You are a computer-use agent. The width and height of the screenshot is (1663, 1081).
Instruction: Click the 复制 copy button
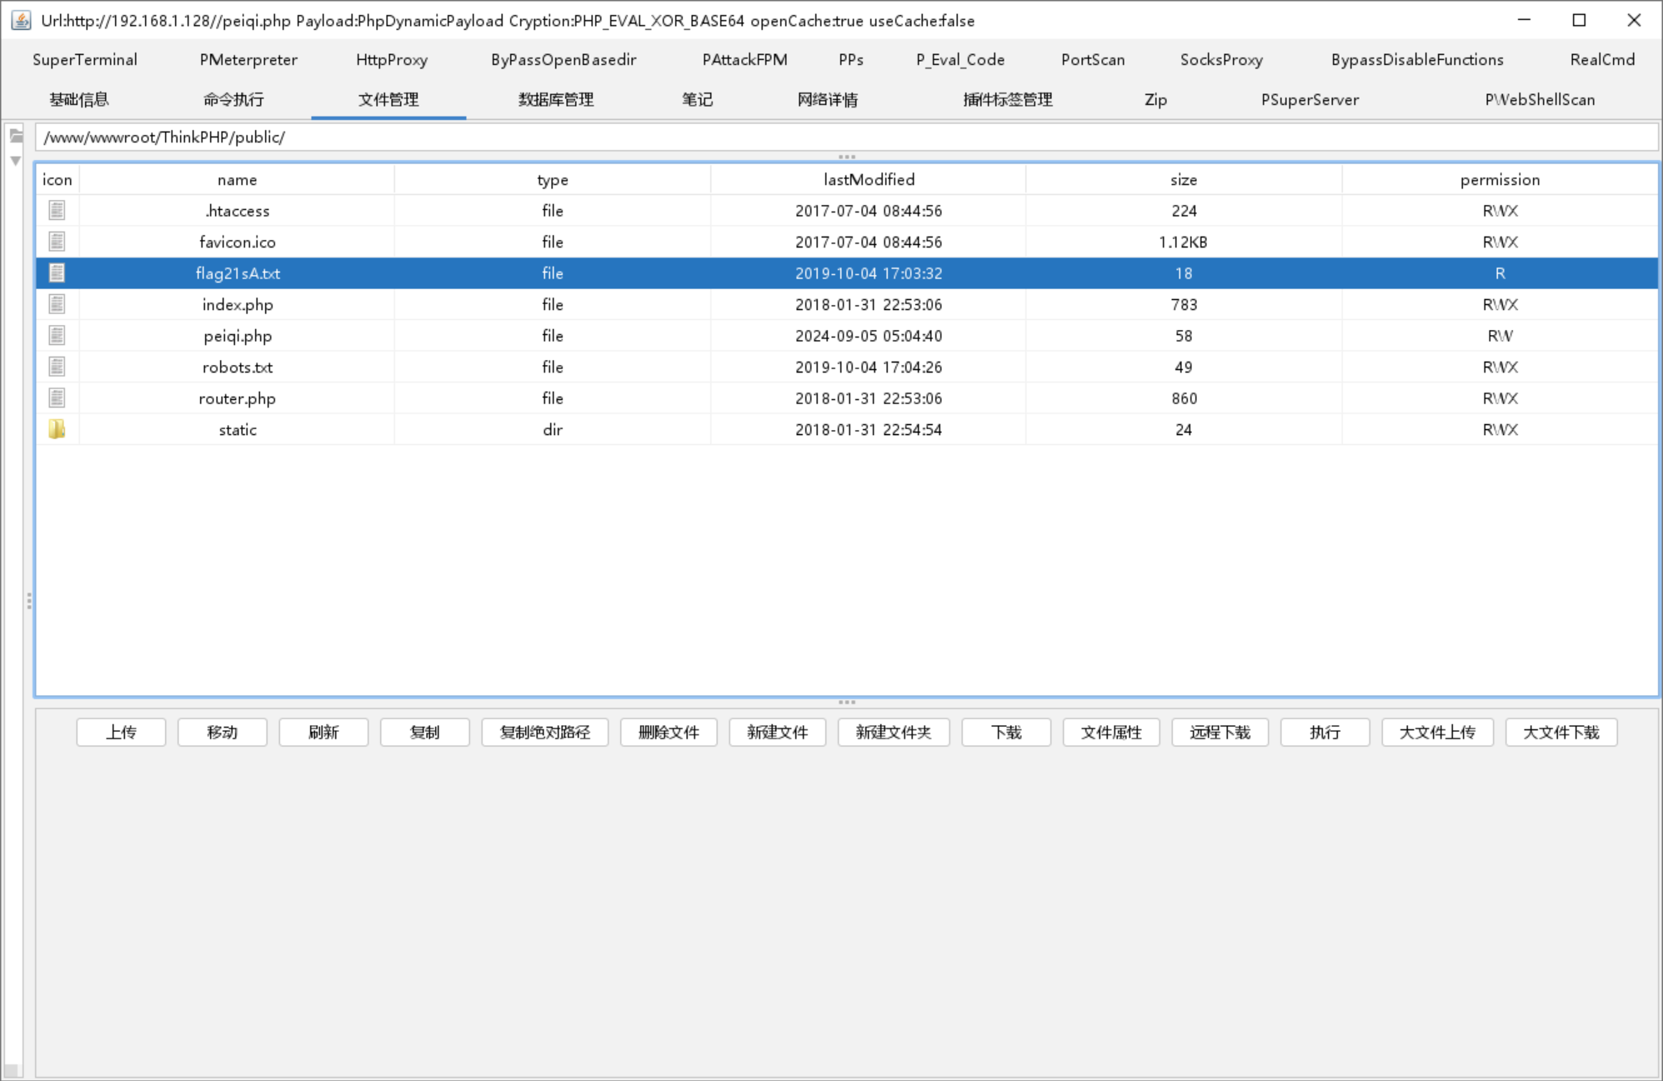click(x=425, y=733)
